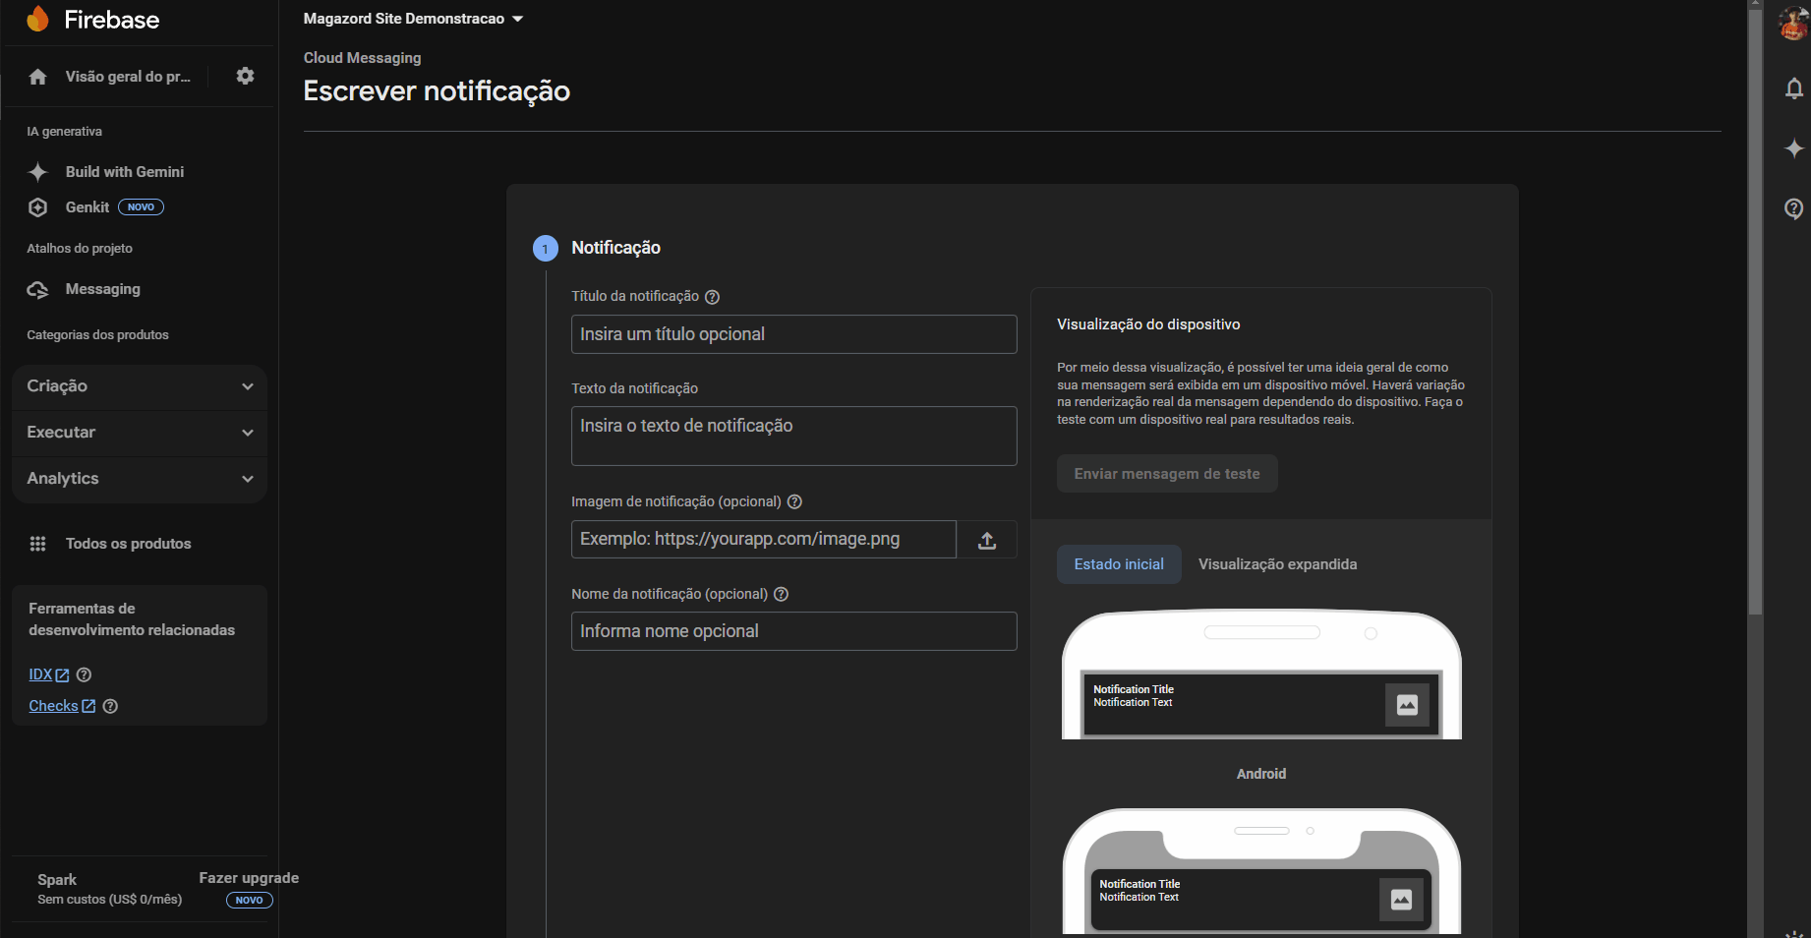Click the NOVO badge next to Genkit

click(141, 207)
